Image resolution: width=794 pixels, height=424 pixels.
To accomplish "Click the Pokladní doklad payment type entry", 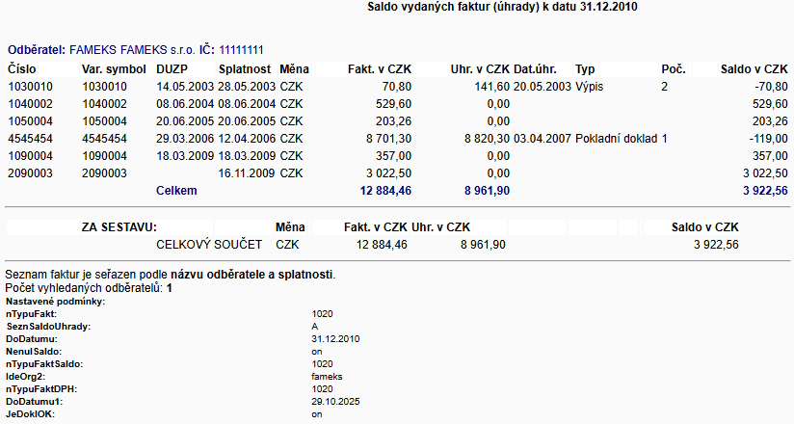I will point(617,139).
